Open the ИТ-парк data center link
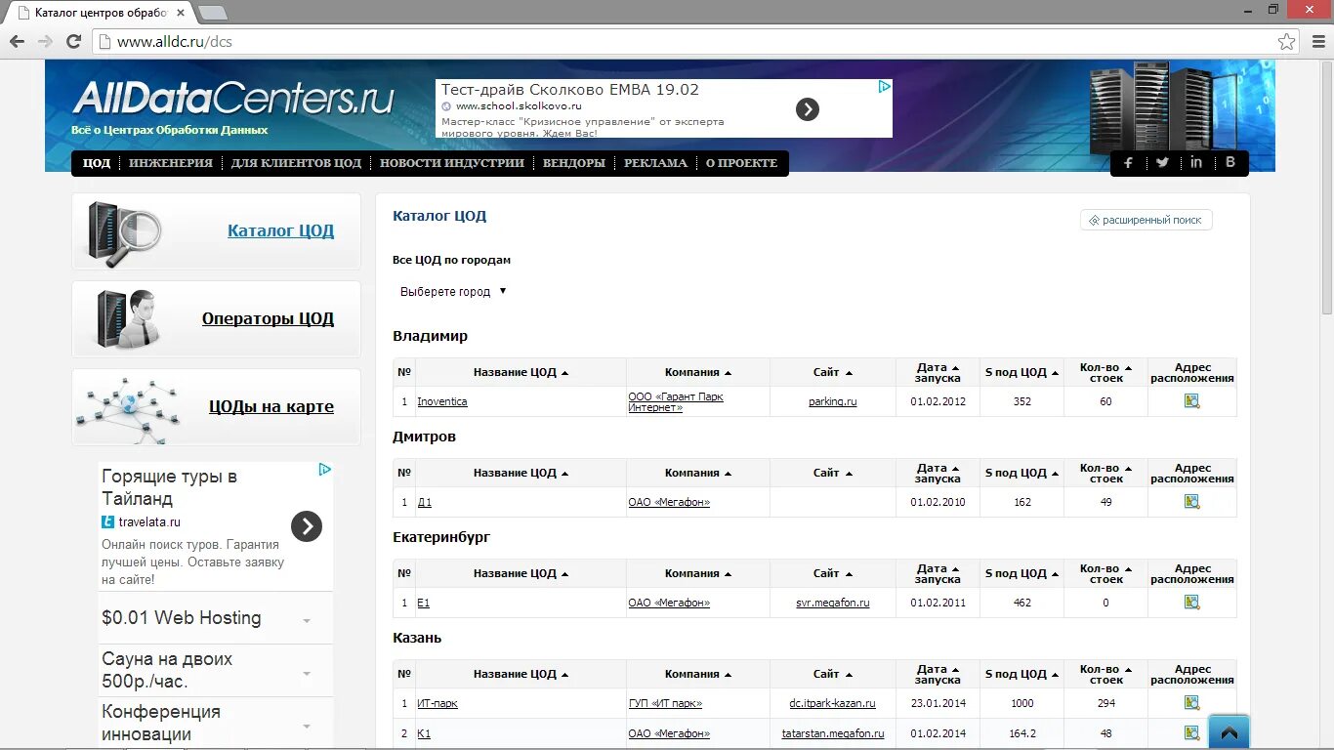The image size is (1334, 750). pos(438,703)
